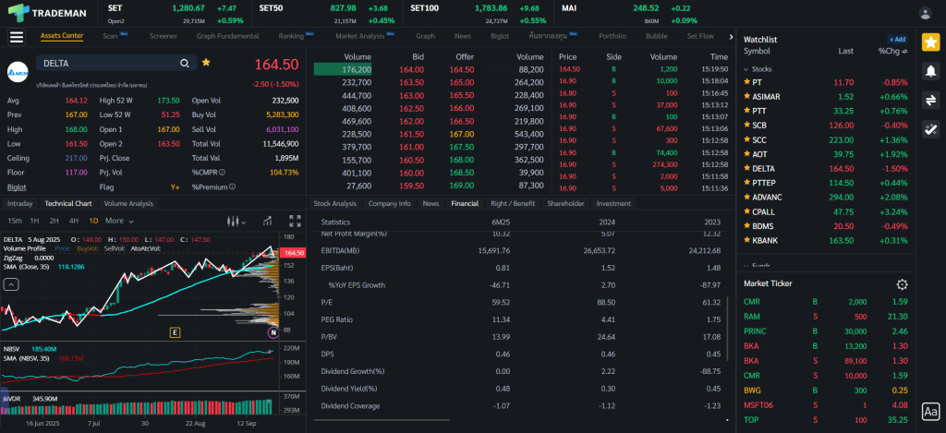Screen dimensions: 946x433
Task: Expand chart to fullscreen
Action: [295, 221]
